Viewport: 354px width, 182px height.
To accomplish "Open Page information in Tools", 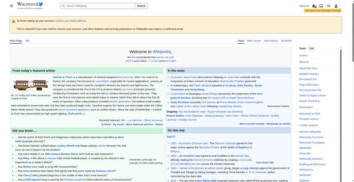I will [x=309, y=85].
